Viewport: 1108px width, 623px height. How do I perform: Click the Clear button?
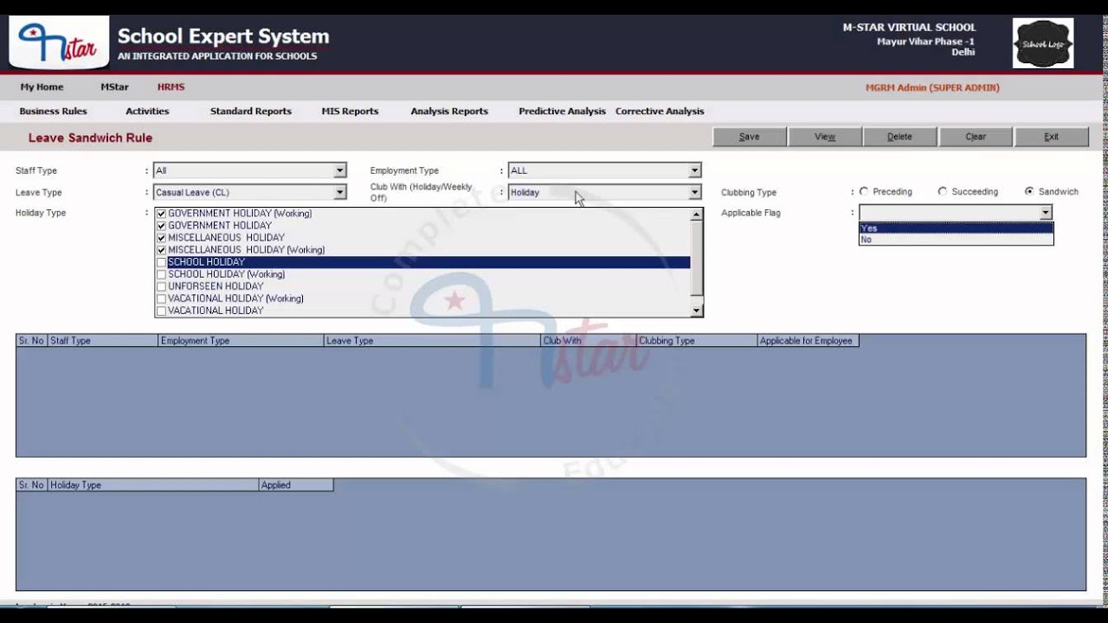[976, 137]
